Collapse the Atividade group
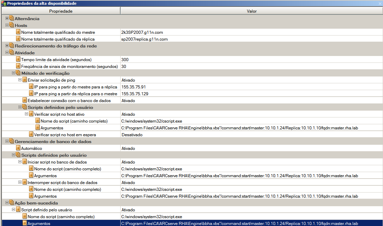The height and width of the screenshot is (226, 383). pos(7,53)
